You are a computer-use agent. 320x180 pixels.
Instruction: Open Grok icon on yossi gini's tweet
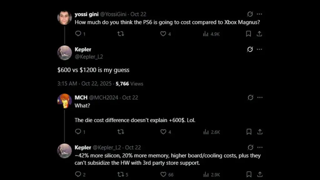(x=250, y=14)
